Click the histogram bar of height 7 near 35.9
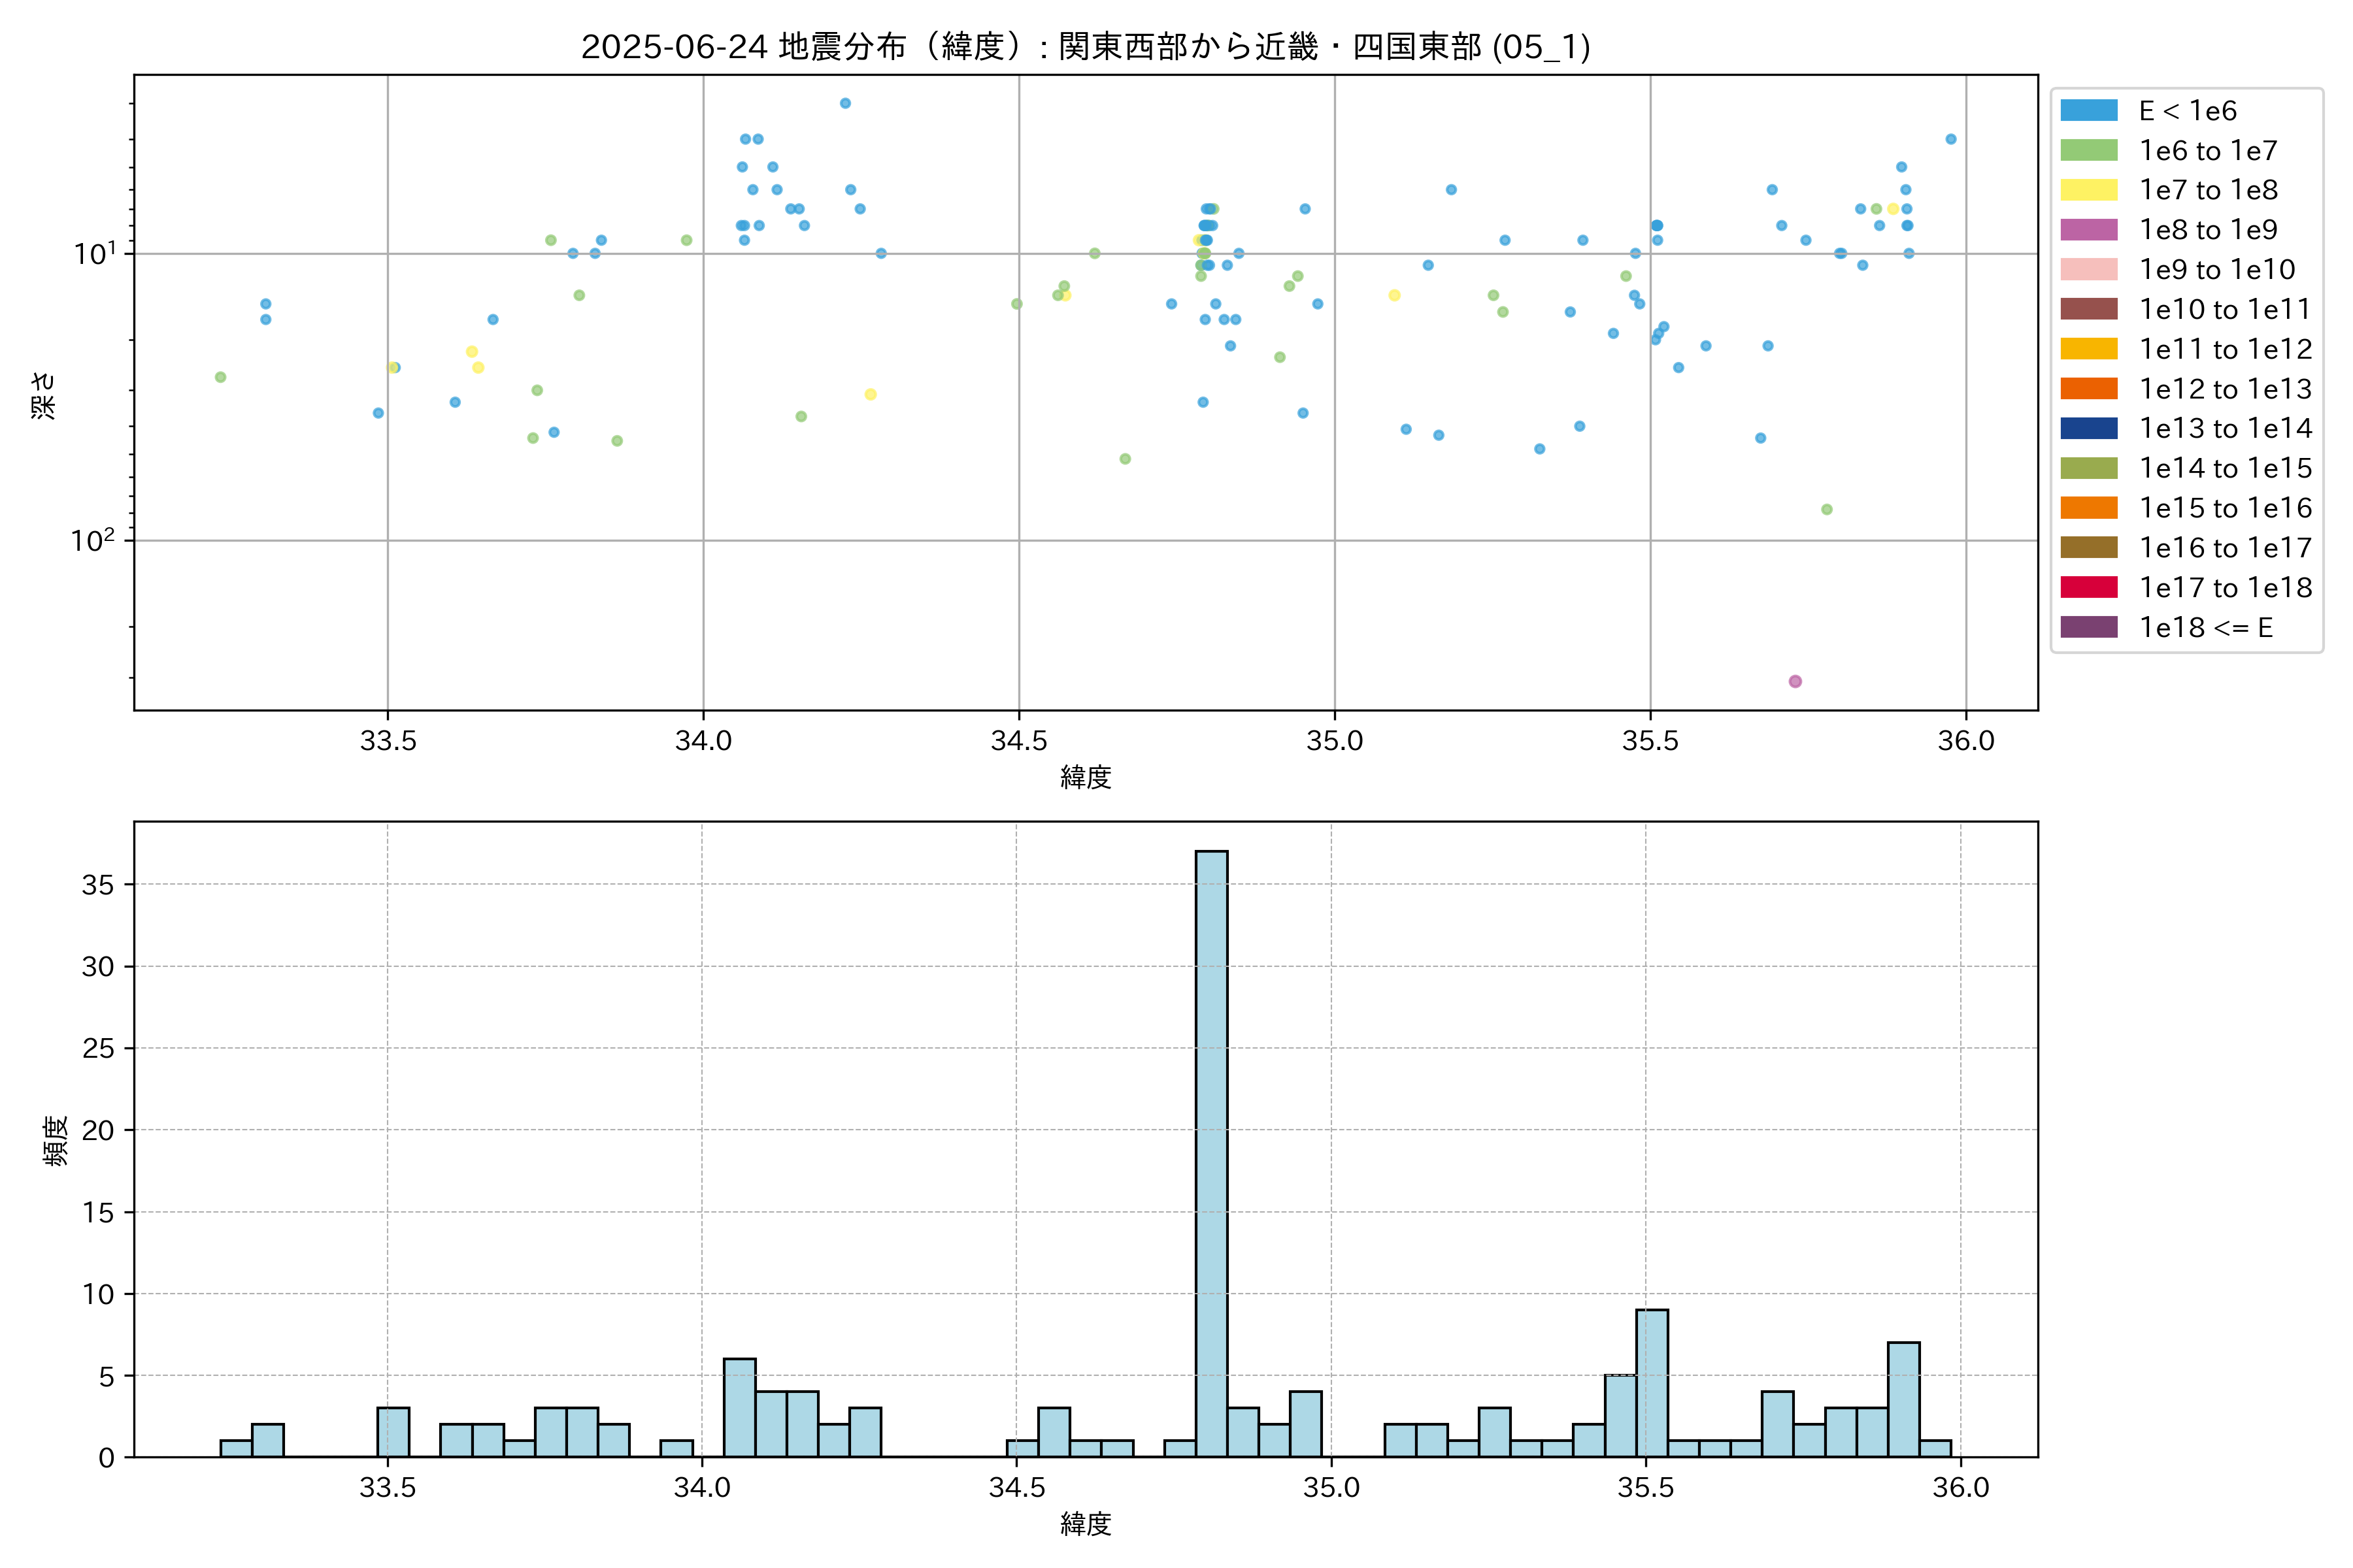Screen dimensions: 2353x1568 (1903, 1400)
